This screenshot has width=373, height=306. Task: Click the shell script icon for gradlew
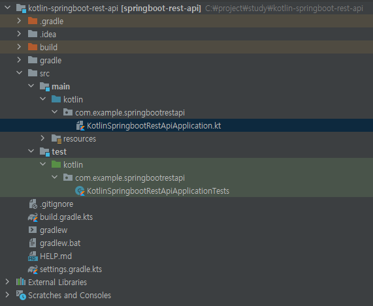tap(33, 230)
